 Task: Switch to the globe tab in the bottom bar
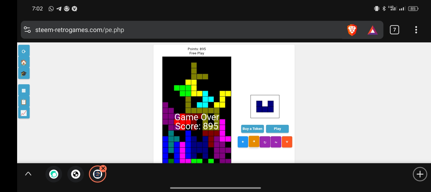pyautogui.click(x=76, y=174)
